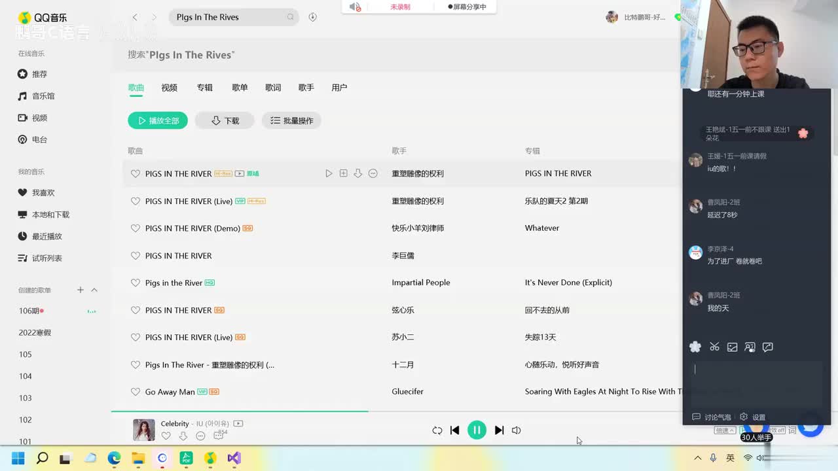Viewport: 838px width, 471px height.
Task: Switch to the 视频 results tab
Action: point(170,88)
